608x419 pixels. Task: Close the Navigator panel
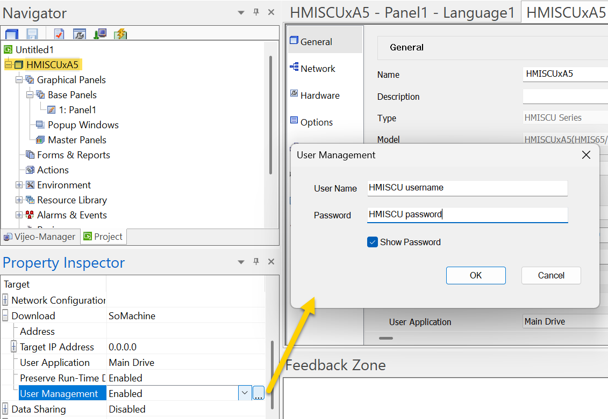click(271, 12)
